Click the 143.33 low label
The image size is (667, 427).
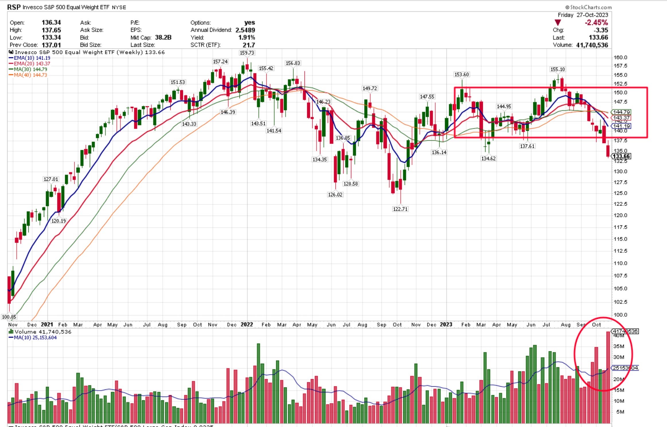(189, 124)
